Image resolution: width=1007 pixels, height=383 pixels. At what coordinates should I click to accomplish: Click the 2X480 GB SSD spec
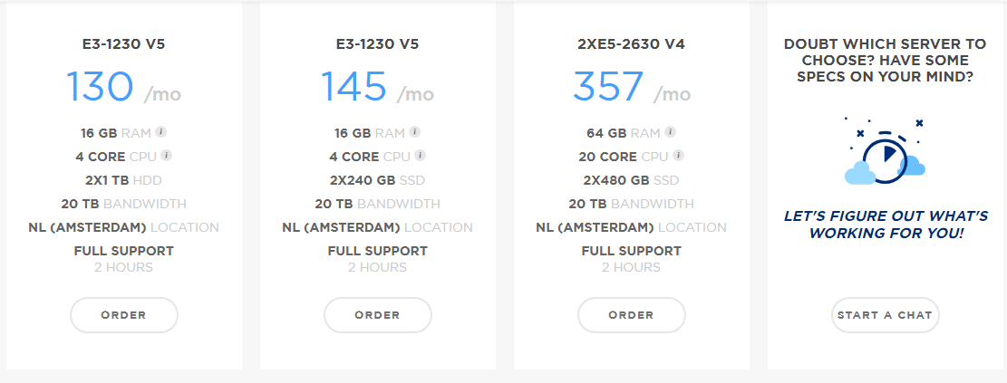[x=632, y=180]
